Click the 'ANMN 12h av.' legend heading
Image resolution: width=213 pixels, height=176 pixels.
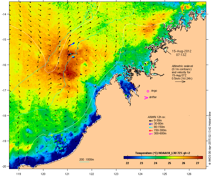pos(157,117)
